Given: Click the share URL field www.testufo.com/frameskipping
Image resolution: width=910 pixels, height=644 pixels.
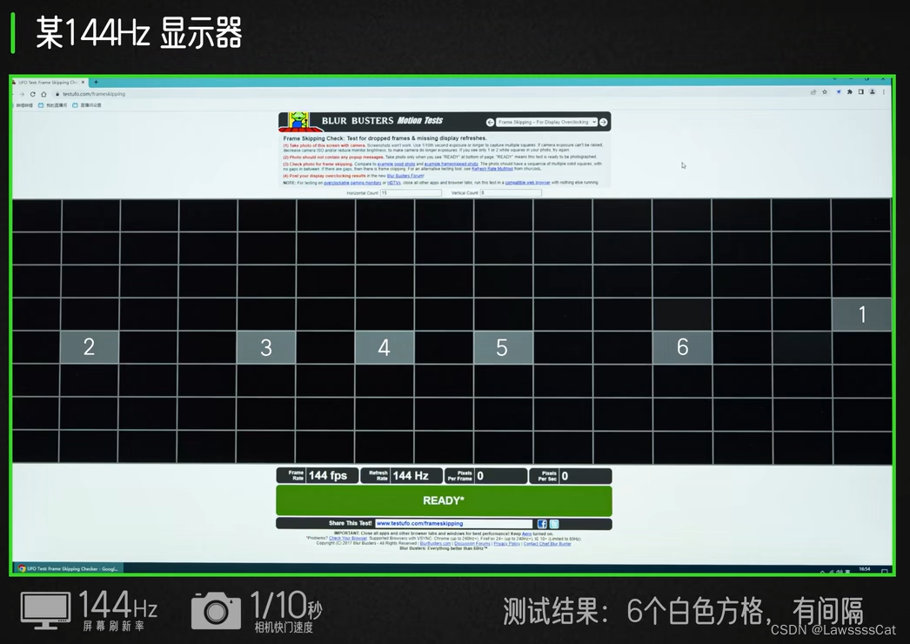Looking at the screenshot, I should click(x=454, y=523).
